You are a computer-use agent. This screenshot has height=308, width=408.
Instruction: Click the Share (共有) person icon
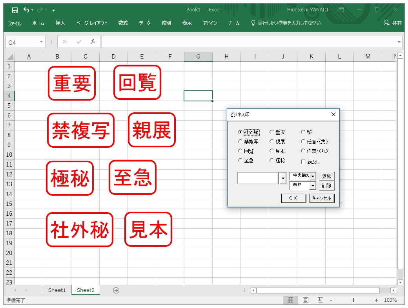pos(386,23)
